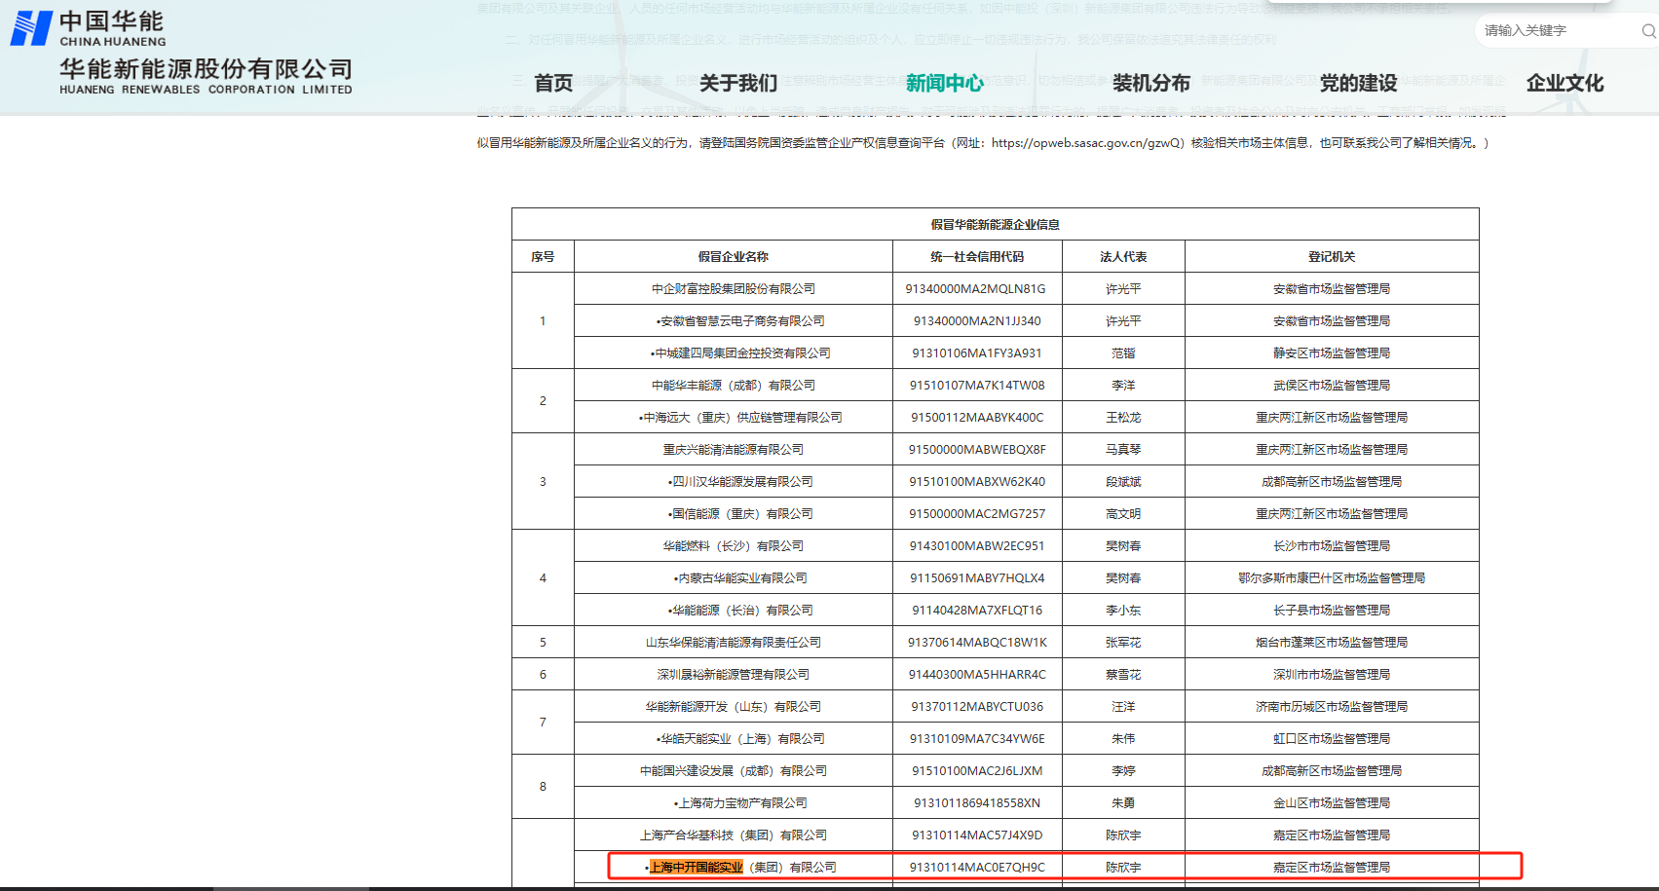
Task: Click legal representative 范锴
Action: tap(1123, 353)
